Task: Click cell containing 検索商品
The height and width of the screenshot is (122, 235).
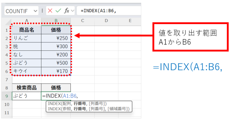Action: [x=27, y=88]
